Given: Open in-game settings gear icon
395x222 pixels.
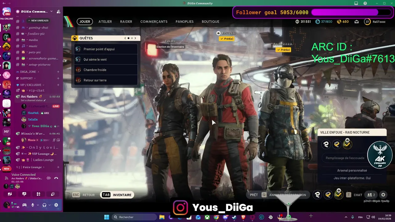Looking at the screenshot, I should [x=383, y=195].
